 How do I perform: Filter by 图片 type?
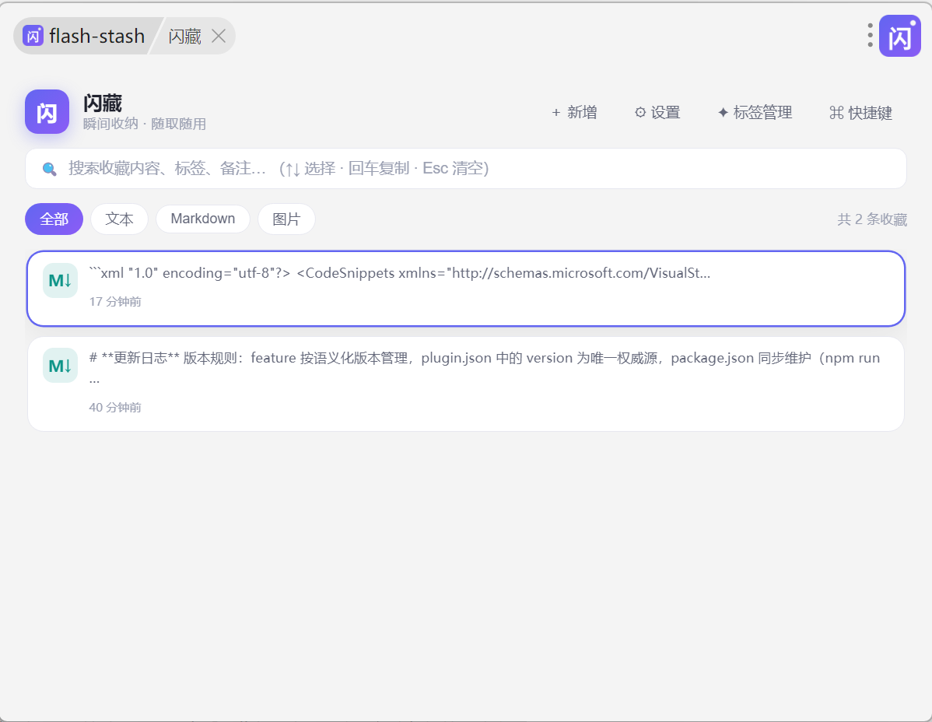coord(286,219)
